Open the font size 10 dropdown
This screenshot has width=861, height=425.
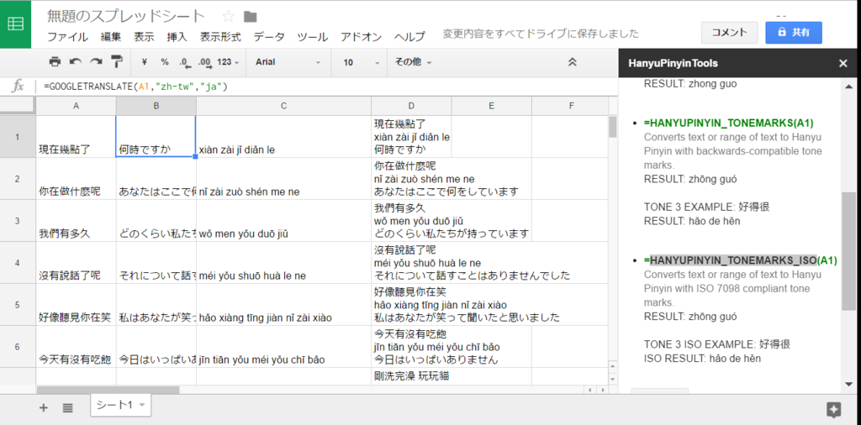(361, 62)
